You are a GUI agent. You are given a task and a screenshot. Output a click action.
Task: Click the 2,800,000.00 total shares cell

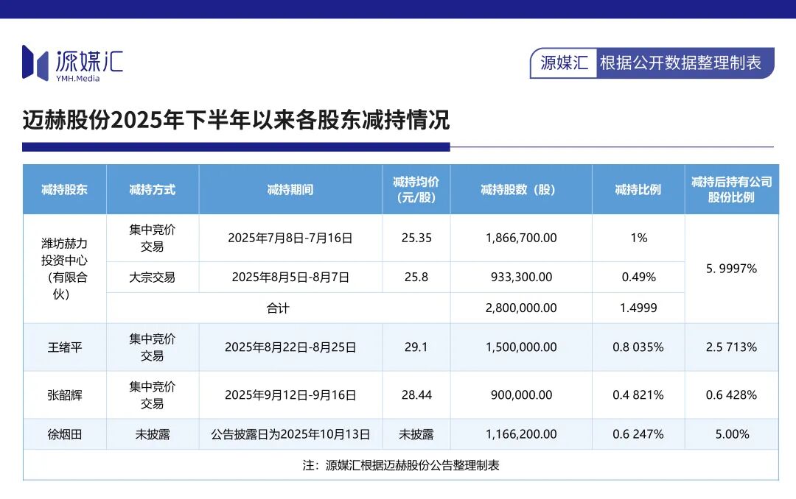click(521, 308)
